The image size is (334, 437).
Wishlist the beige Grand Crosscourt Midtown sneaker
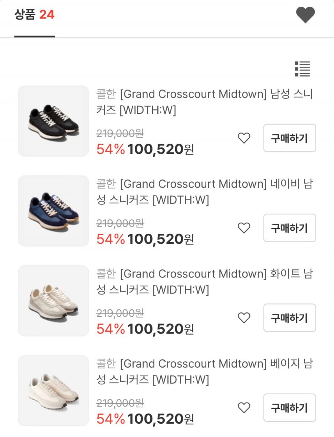click(244, 408)
